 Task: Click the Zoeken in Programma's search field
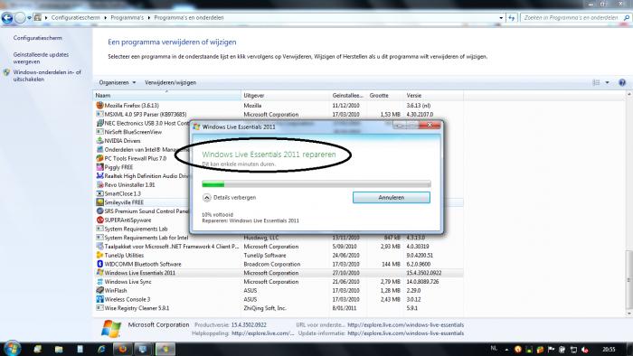point(572,18)
